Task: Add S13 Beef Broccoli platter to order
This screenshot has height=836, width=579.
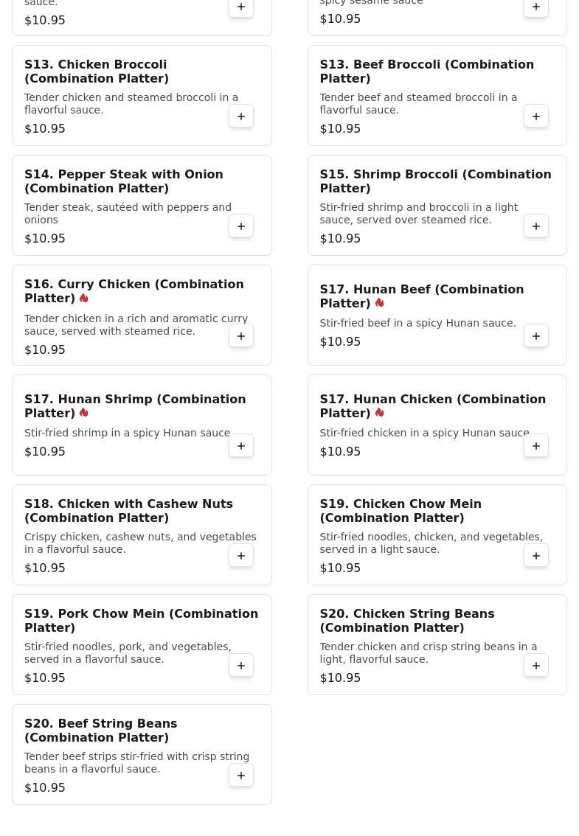Action: (x=536, y=116)
